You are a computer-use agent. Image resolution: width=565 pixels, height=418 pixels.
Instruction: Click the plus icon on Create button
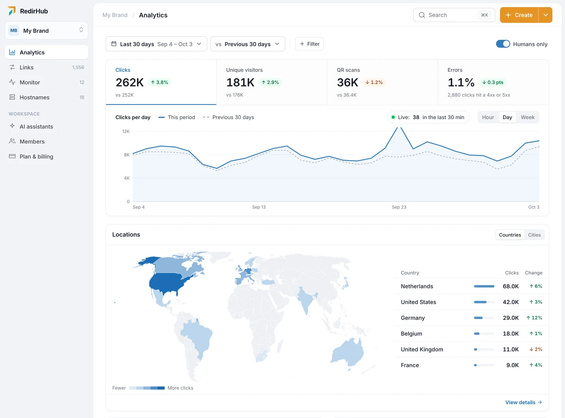click(x=508, y=15)
